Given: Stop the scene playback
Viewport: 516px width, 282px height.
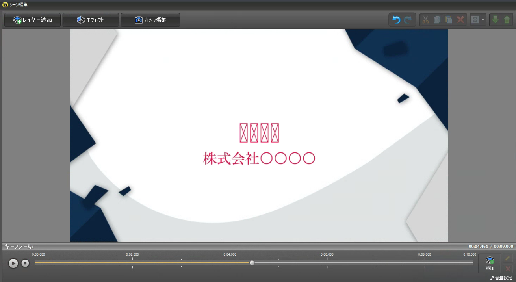Looking at the screenshot, I should pos(25,263).
